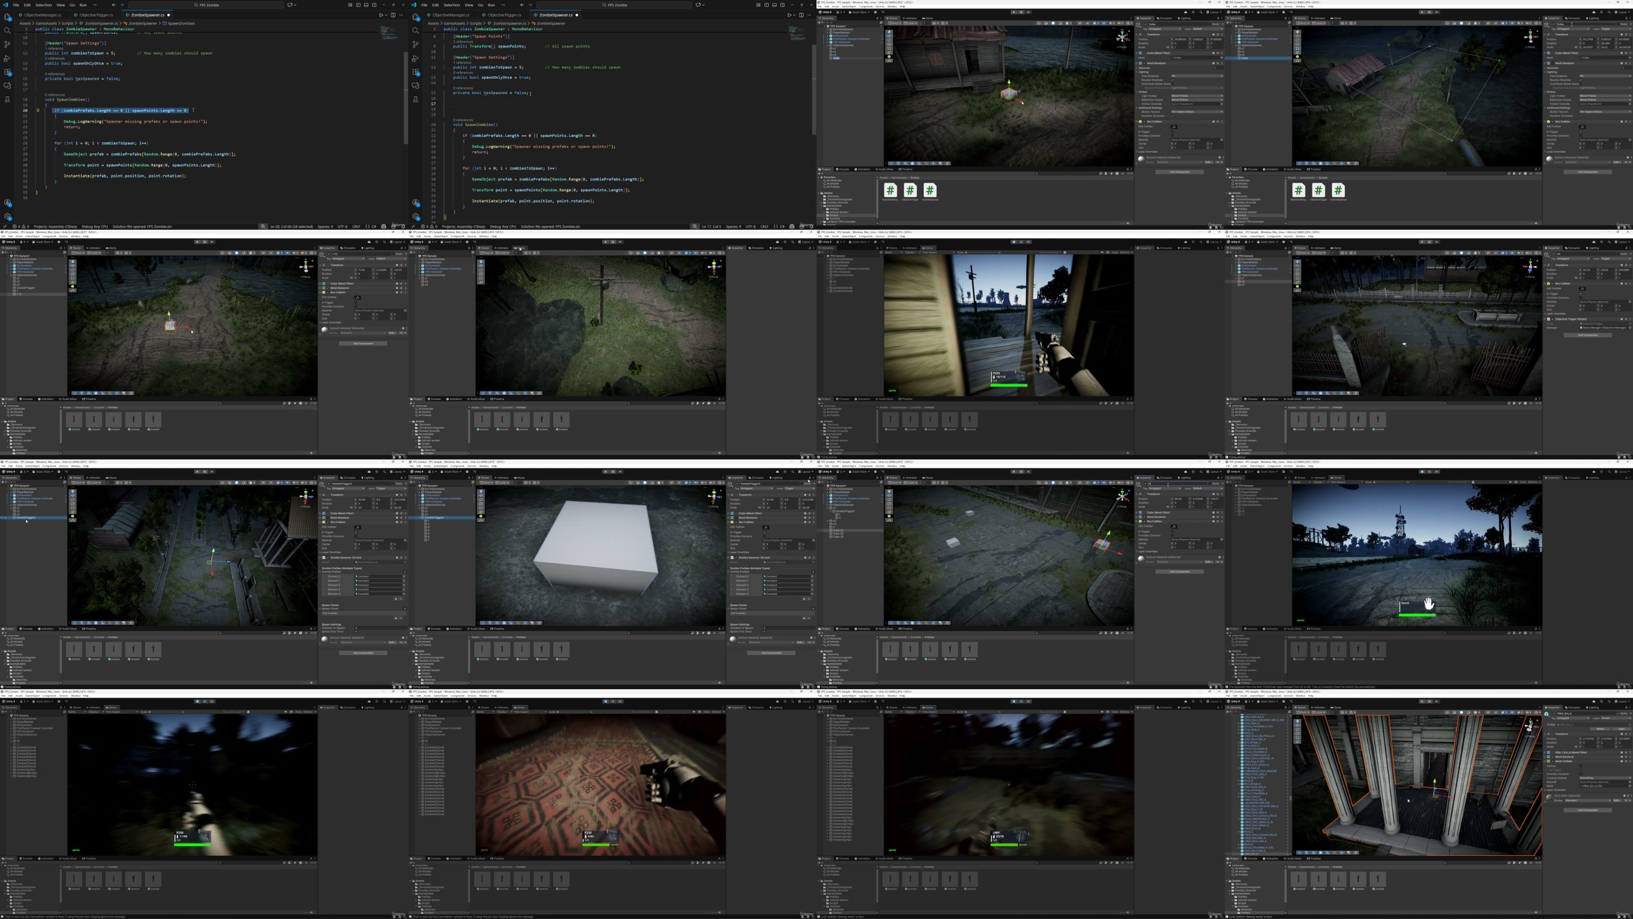
Task: Select Hand tool in the wooden-house close-up scene
Action: (889, 31)
